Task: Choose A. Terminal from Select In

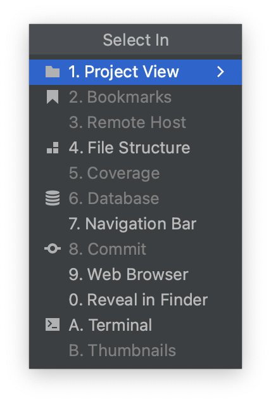Action: click(x=135, y=324)
